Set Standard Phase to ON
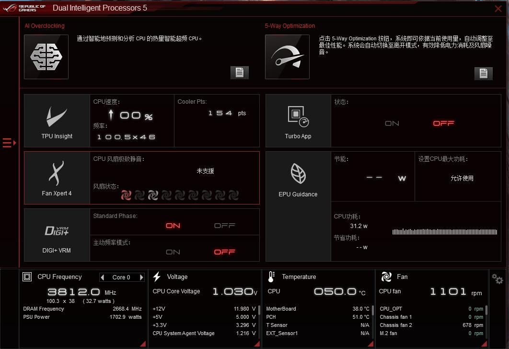 (x=173, y=226)
